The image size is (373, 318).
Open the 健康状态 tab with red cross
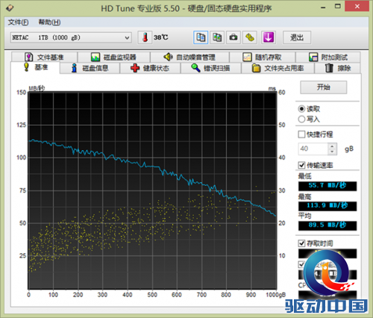point(150,68)
